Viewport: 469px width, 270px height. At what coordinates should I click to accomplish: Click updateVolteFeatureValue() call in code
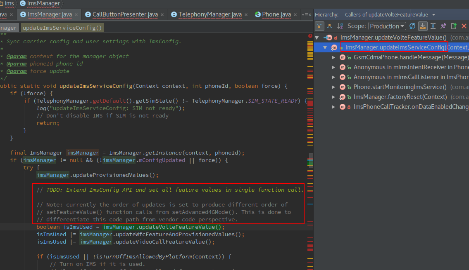tap(180, 227)
